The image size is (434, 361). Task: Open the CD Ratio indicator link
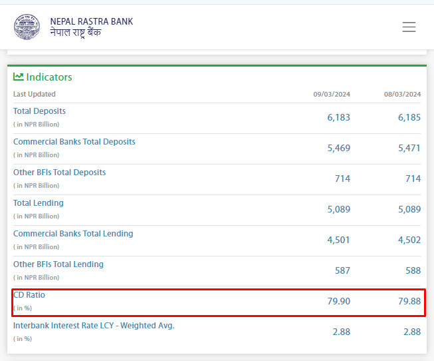(29, 295)
